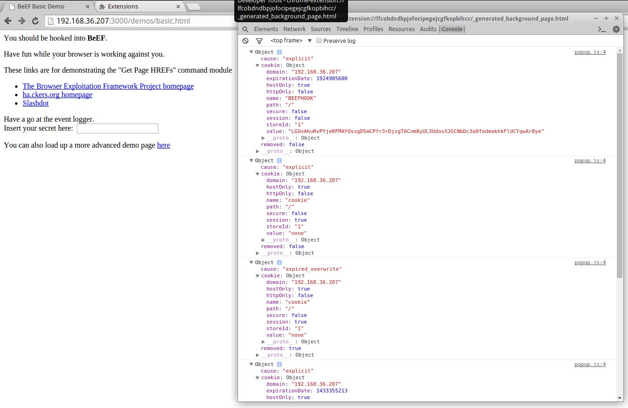The height and width of the screenshot is (408, 628).
Task: Open DevTools settings gear
Action: pyautogui.click(x=616, y=29)
